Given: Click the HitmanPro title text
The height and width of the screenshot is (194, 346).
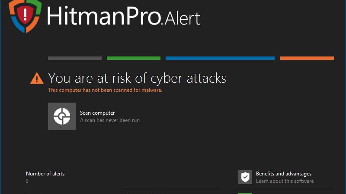Looking at the screenshot, I should point(104,16).
